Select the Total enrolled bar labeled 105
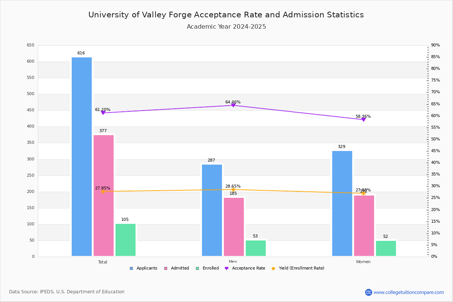This screenshot has width=453, height=302. [x=125, y=240]
